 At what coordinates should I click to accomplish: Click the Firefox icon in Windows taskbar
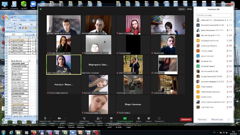tap(34, 132)
